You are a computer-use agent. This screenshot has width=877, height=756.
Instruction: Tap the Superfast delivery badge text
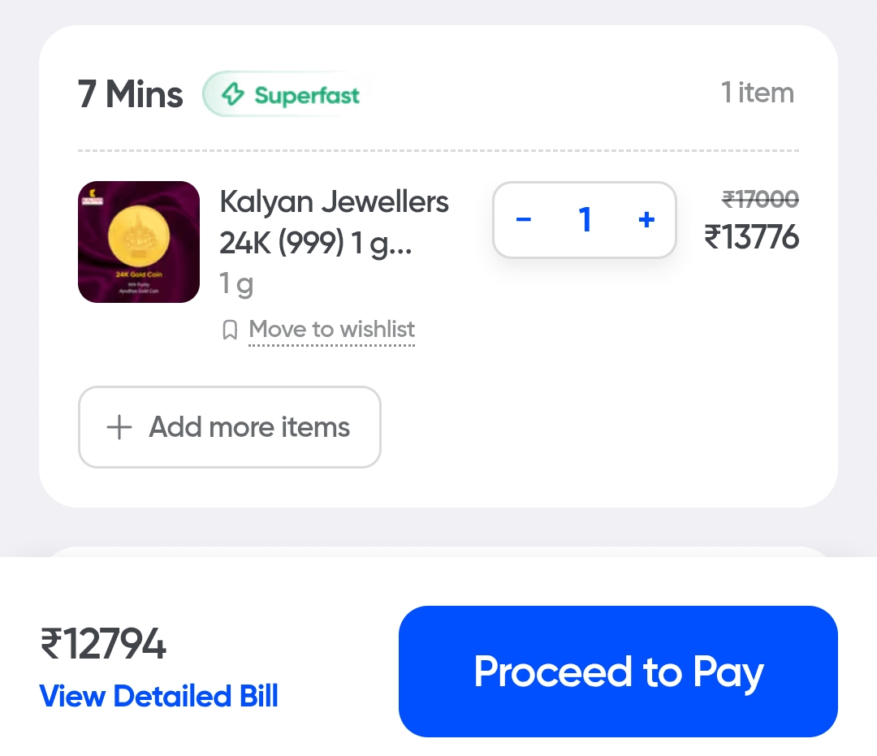307,95
